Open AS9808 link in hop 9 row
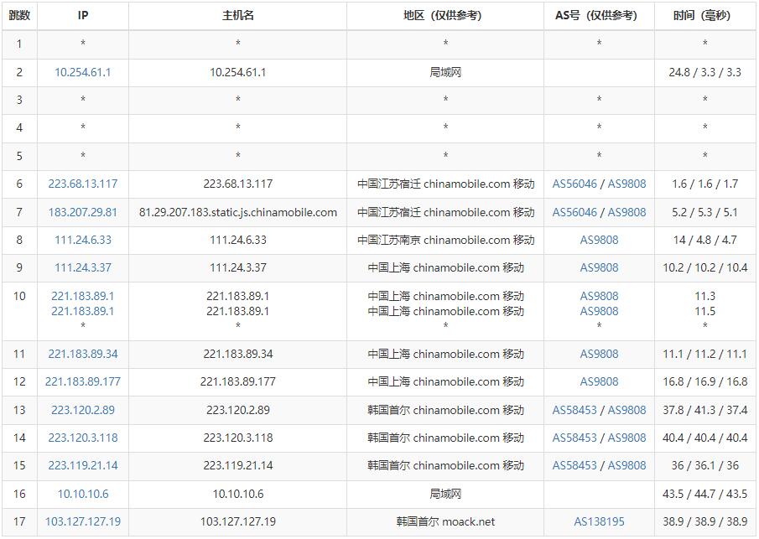Screen dimensions: 759x539 pos(600,267)
